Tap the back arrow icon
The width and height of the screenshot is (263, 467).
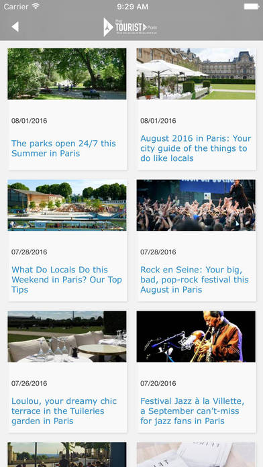15,27
